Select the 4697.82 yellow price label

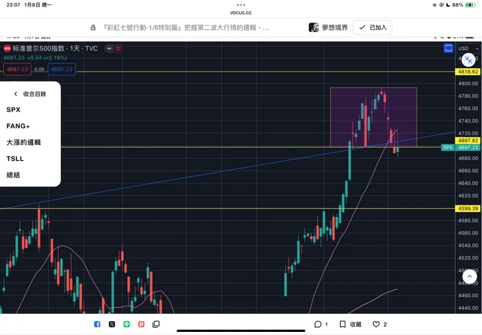point(468,140)
